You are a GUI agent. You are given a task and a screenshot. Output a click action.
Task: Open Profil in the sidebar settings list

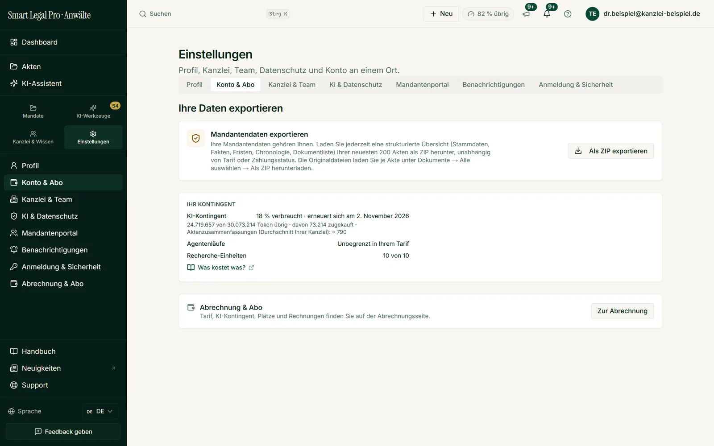63,165
